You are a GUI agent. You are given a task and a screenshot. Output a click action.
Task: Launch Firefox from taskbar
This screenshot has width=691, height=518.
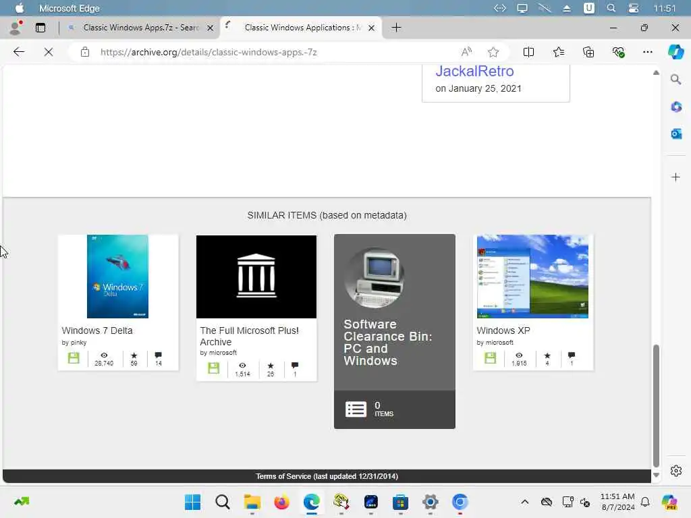coord(281,502)
